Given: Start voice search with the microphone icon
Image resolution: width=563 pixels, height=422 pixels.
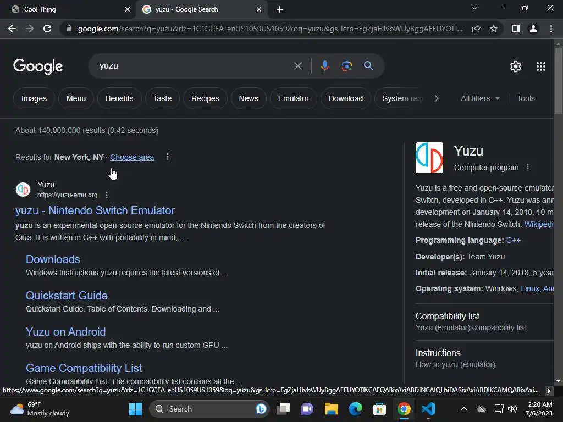Looking at the screenshot, I should pos(324,66).
